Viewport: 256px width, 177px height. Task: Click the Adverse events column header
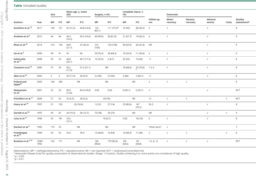click(211, 21)
